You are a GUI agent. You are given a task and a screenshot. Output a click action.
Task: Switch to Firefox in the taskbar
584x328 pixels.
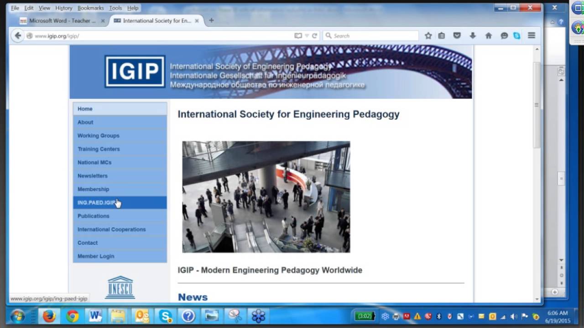click(49, 316)
